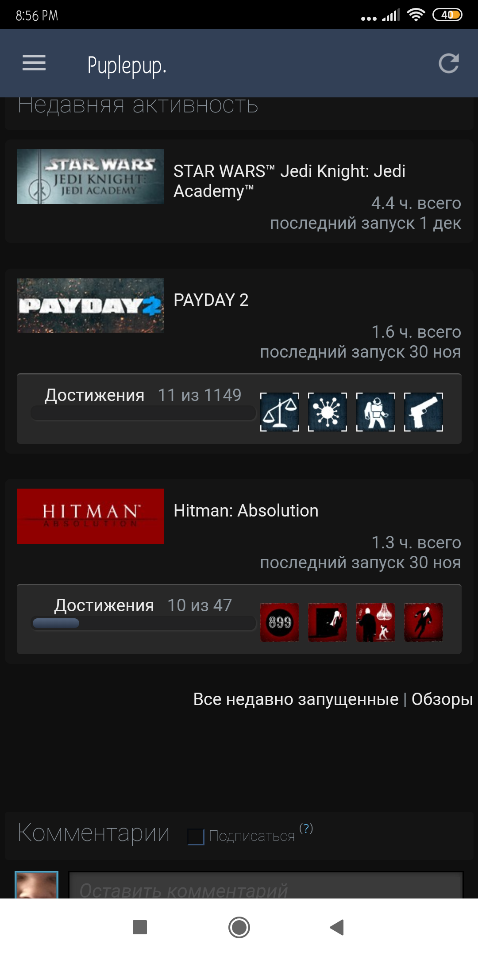The height and width of the screenshot is (956, 478).
Task: Open the running agent Hitman achievement icon
Action: pos(424,623)
